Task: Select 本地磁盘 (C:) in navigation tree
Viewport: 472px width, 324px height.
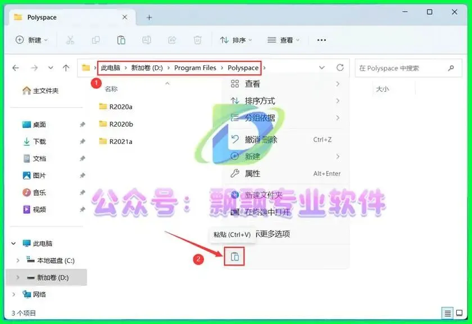Action: (51, 260)
